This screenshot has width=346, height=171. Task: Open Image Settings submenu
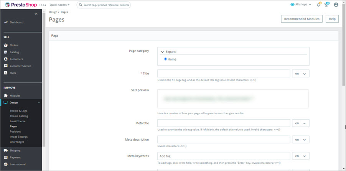point(18,137)
